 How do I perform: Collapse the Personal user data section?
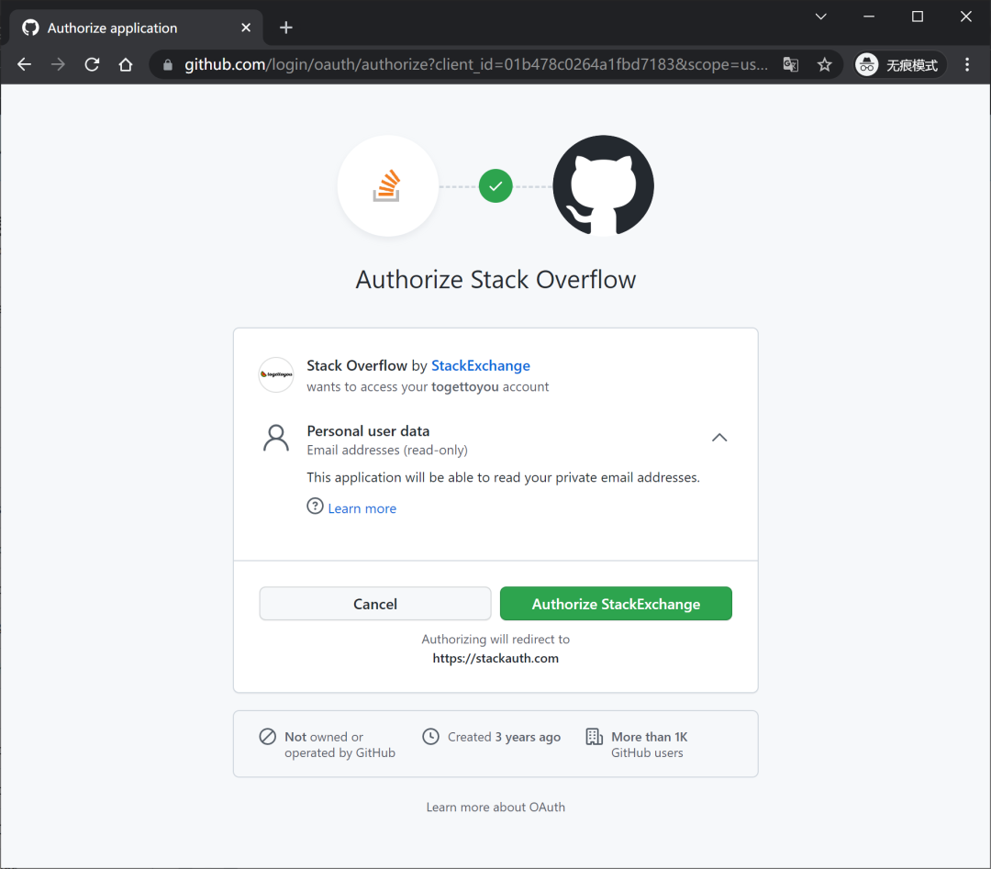(719, 438)
